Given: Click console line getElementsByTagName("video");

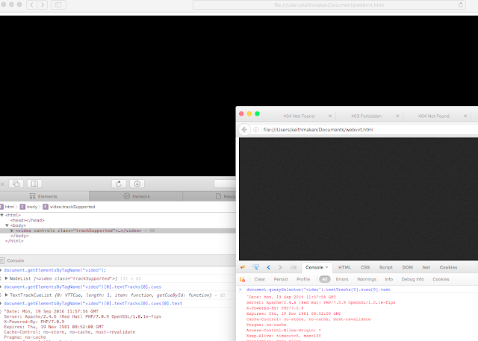Looking at the screenshot, I should [x=55, y=270].
